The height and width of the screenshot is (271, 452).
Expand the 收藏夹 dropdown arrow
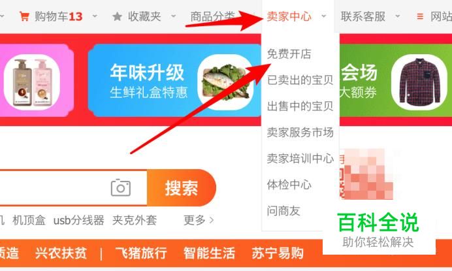(x=173, y=16)
